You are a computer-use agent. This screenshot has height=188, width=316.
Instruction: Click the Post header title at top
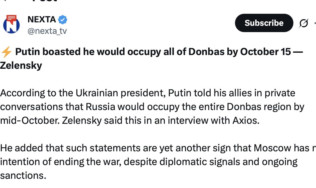point(45,1)
